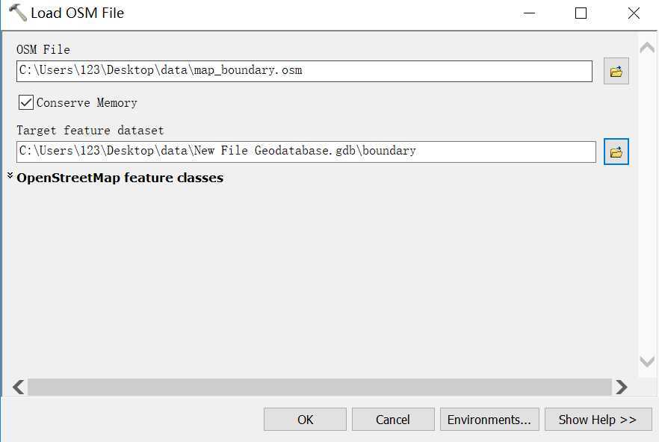
Task: Browse for the Target feature dataset location
Action: click(616, 152)
